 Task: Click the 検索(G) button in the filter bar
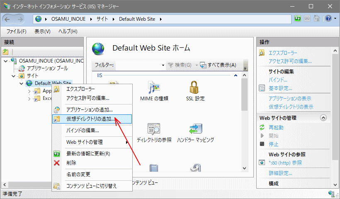tap(180, 65)
